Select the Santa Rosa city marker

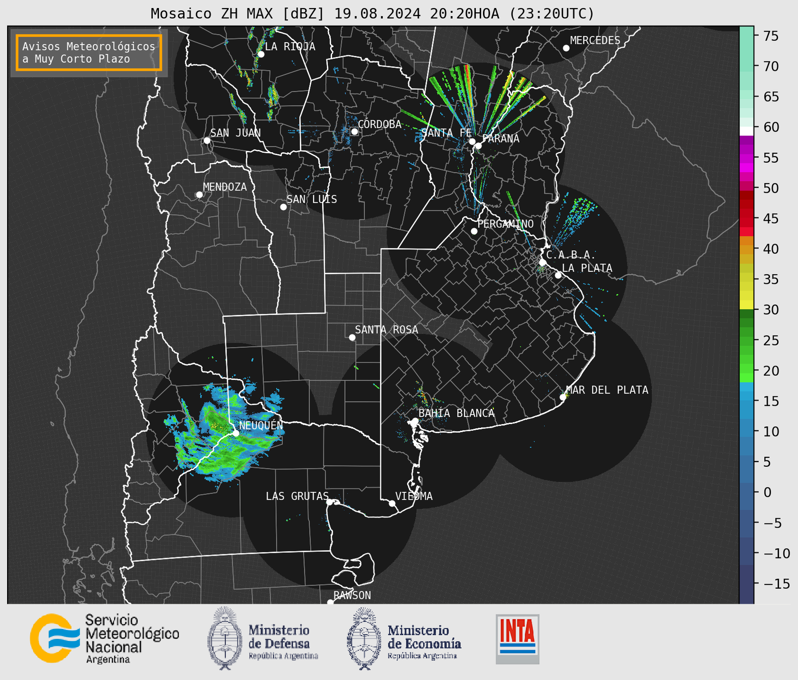click(x=352, y=337)
